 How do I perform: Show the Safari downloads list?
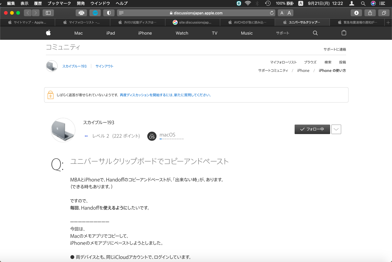(x=356, y=13)
